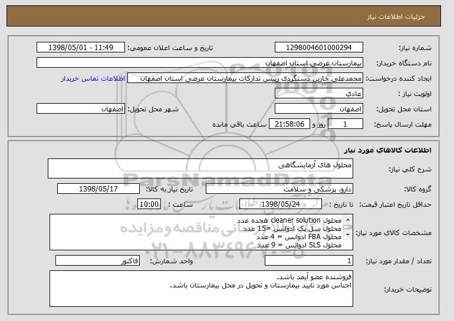Click the announcement date field 1398/05/01 - 11:49
Viewport: 454px width, 321px height.
tap(81, 48)
